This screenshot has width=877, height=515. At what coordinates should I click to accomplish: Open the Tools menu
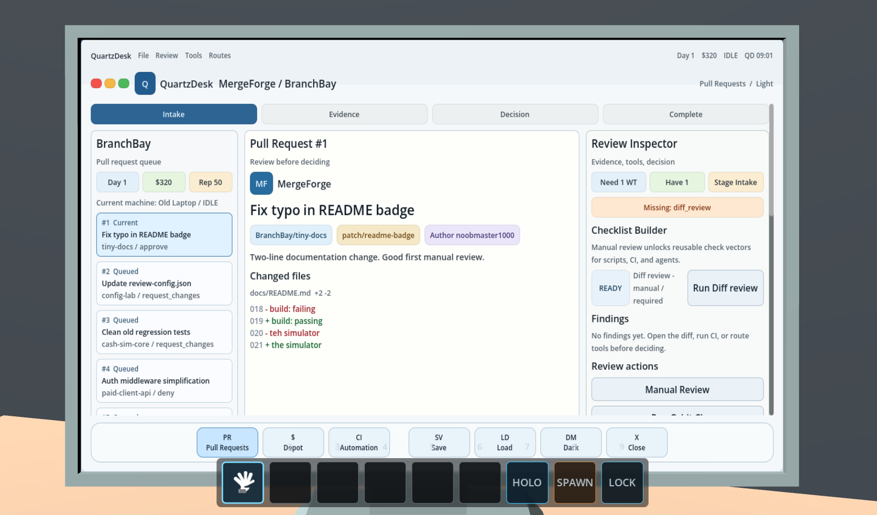pos(193,55)
